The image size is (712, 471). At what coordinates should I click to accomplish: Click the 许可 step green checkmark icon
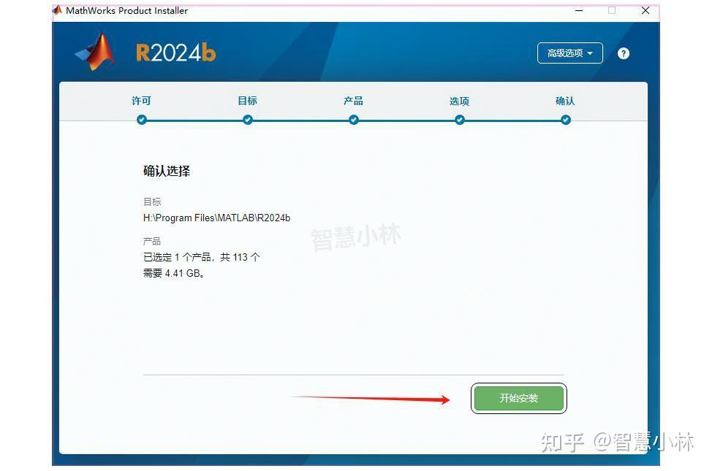click(x=140, y=119)
